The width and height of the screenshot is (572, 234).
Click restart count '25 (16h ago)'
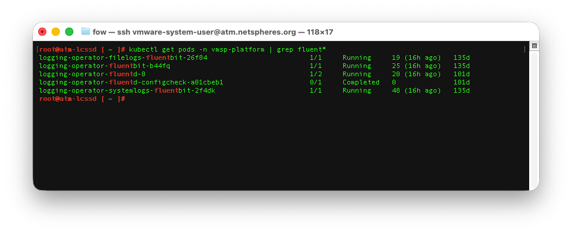click(416, 66)
